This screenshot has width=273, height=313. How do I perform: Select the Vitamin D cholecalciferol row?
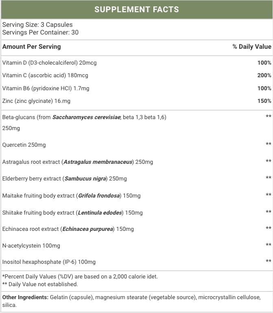click(x=137, y=63)
